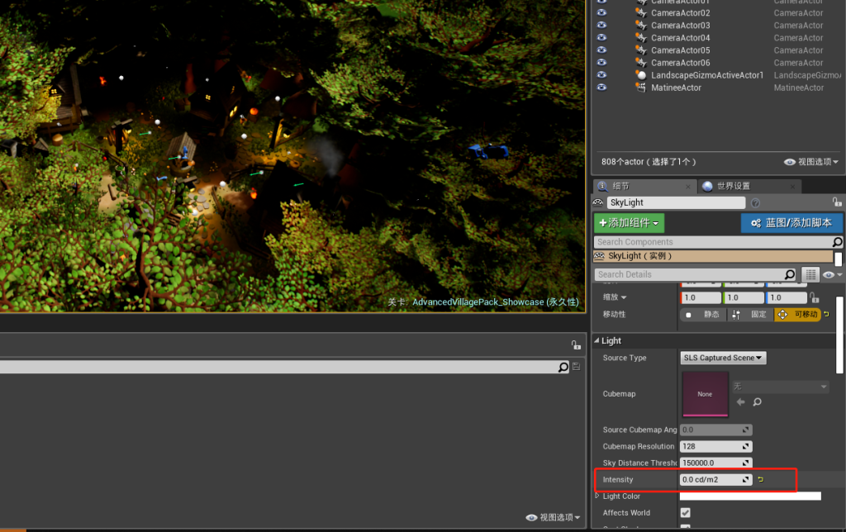Open the property matrix grid view
Image resolution: width=846 pixels, height=532 pixels.
[810, 274]
